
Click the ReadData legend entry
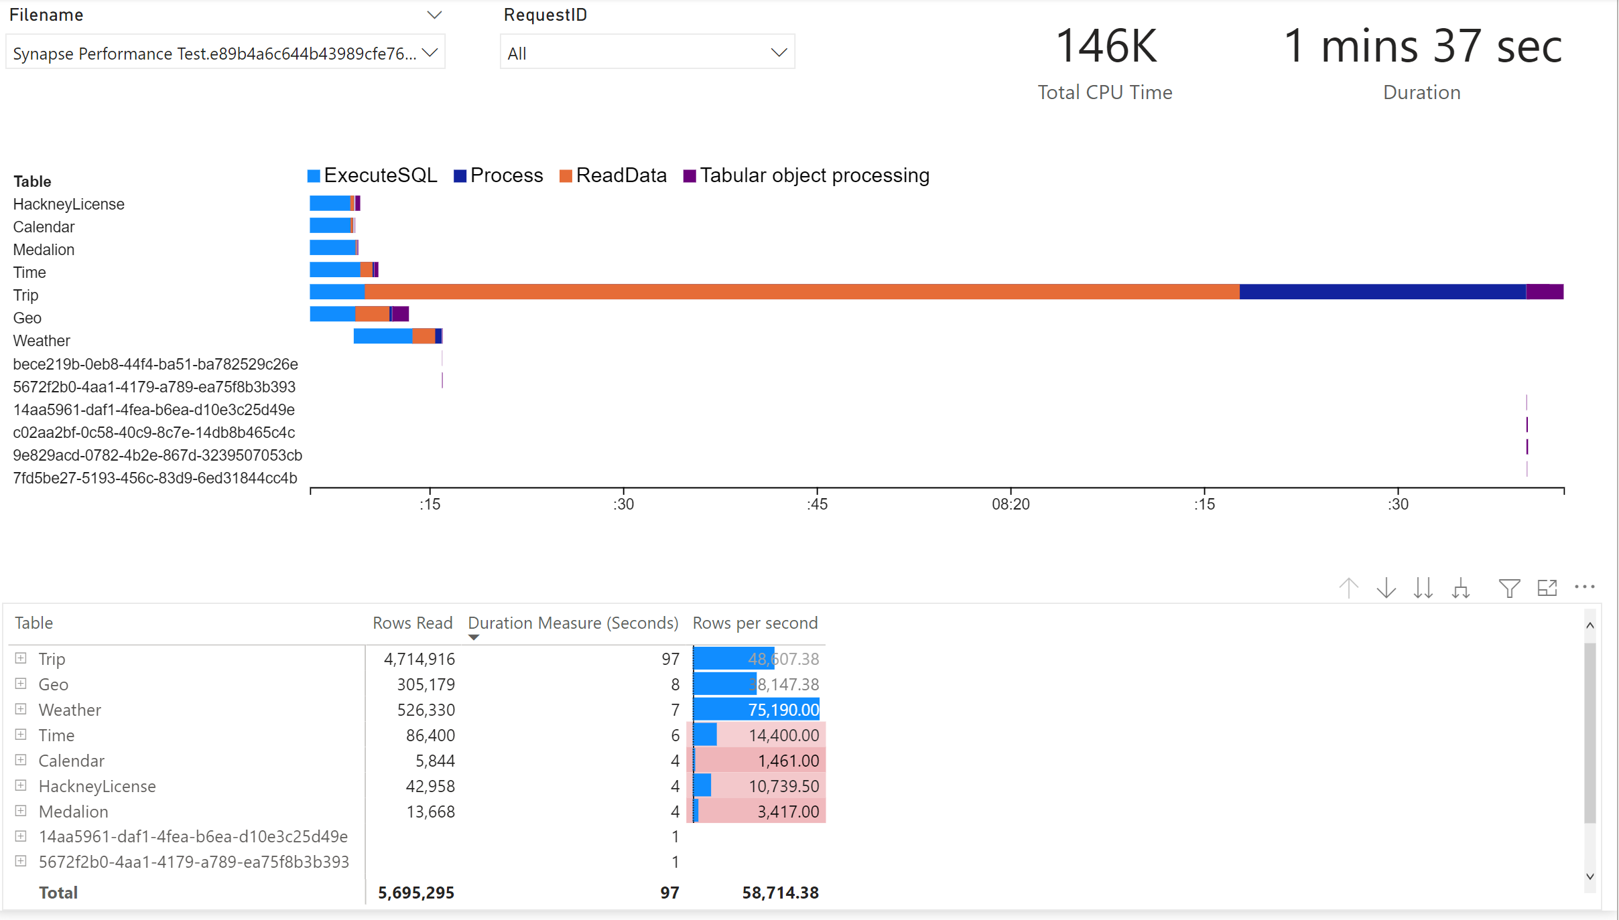tap(621, 175)
